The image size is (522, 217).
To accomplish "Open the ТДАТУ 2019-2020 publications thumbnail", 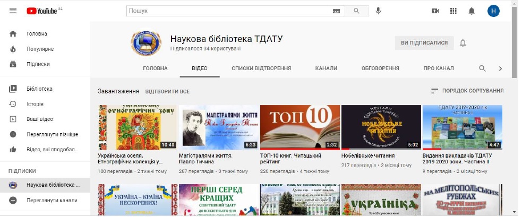I will click(x=463, y=127).
